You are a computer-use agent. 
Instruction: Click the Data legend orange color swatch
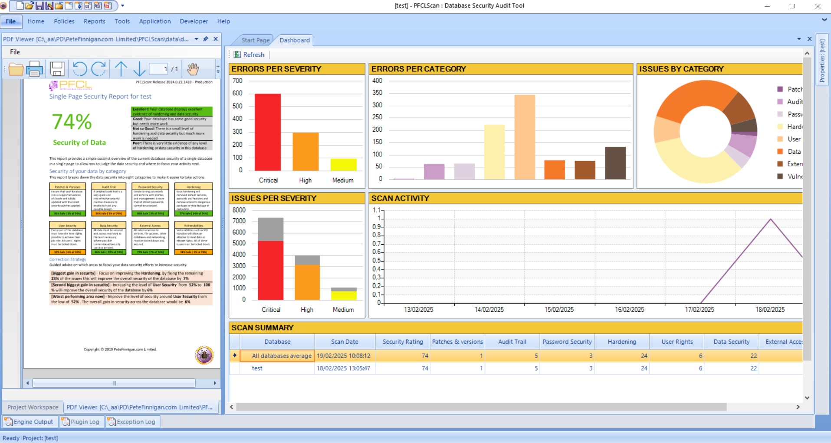tap(780, 152)
